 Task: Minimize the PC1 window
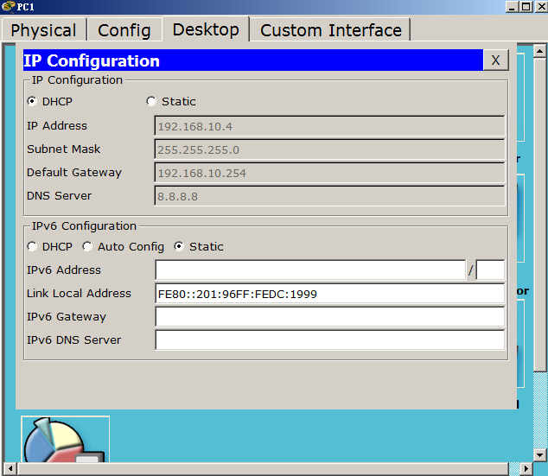point(512,7)
